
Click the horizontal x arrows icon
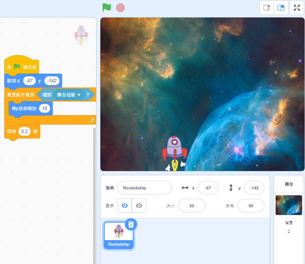tap(185, 188)
